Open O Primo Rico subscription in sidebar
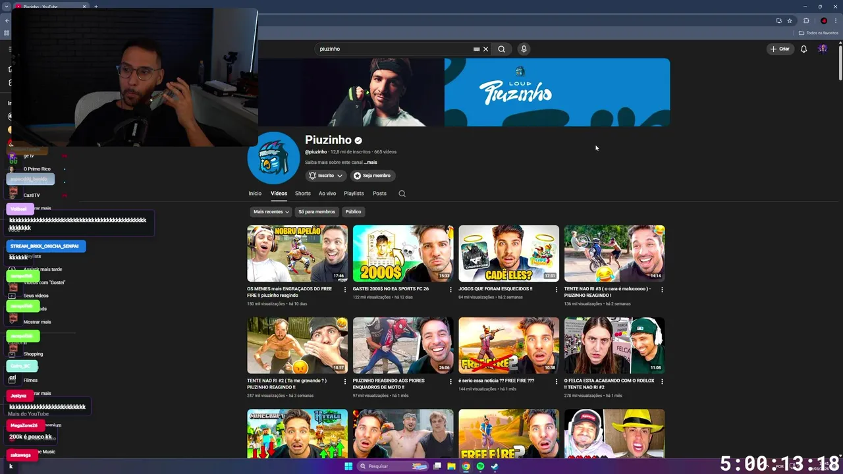The image size is (843, 474). coord(37,169)
